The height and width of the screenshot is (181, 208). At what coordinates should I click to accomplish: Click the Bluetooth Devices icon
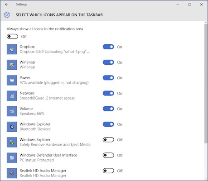point(12,127)
